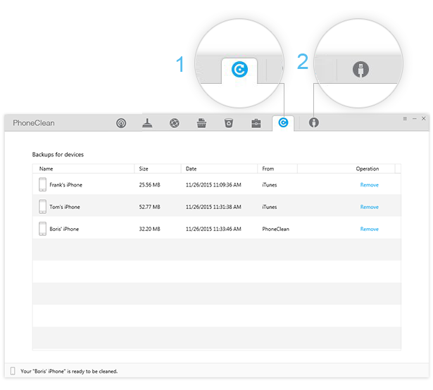Click the 'ready to be cleaned' status text
This screenshot has width=433, height=390.
[69, 371]
